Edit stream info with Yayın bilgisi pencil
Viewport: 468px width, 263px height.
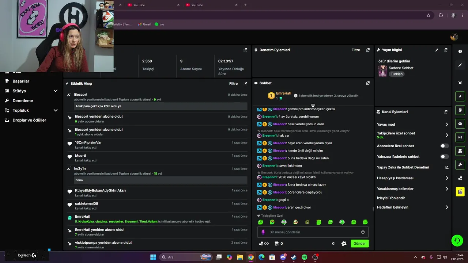437,50
